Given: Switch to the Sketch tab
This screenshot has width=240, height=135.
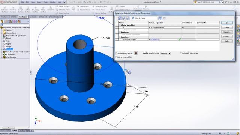Looking at the screenshot, I should pyautogui.click(x=14, y=16).
